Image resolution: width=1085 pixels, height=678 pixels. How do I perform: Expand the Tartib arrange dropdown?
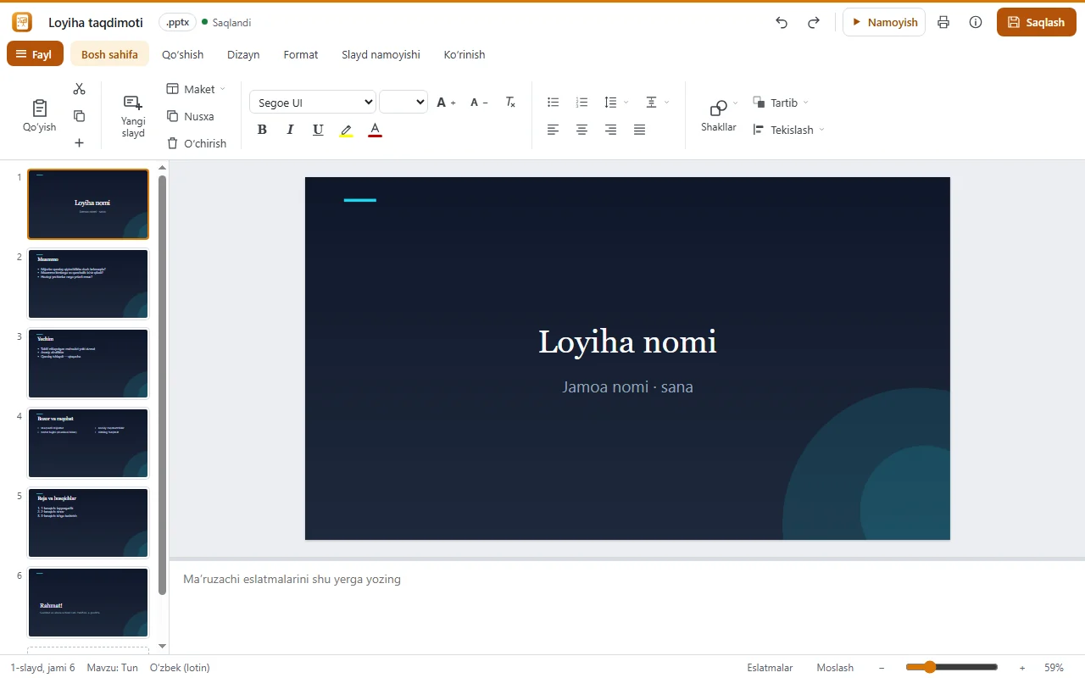click(x=781, y=103)
